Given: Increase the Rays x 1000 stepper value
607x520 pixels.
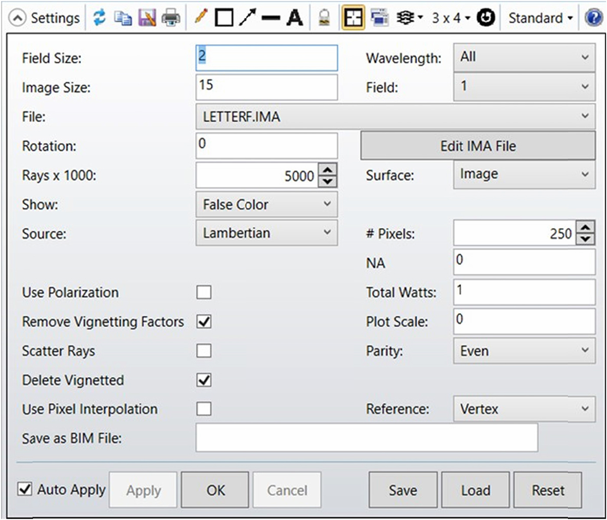Looking at the screenshot, I should pyautogui.click(x=328, y=170).
